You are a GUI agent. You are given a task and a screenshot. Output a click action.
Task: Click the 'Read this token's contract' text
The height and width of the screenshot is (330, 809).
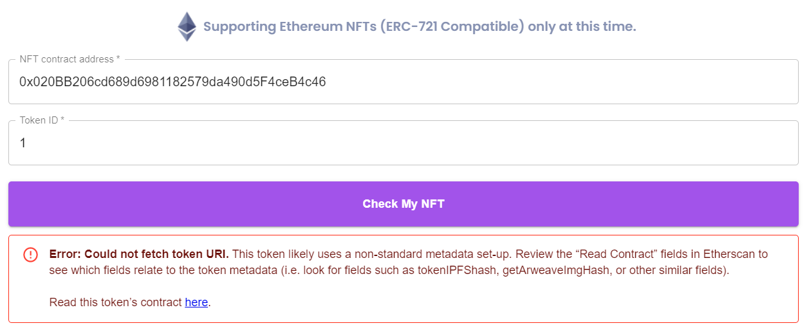tap(116, 302)
